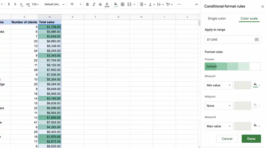Screen dimensions: 266x148
Task: Open text wrapping menu
Action: (160, 4)
